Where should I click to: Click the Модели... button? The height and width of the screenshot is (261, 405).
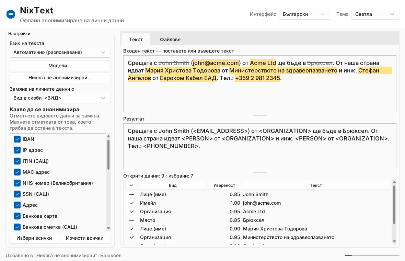(60, 66)
